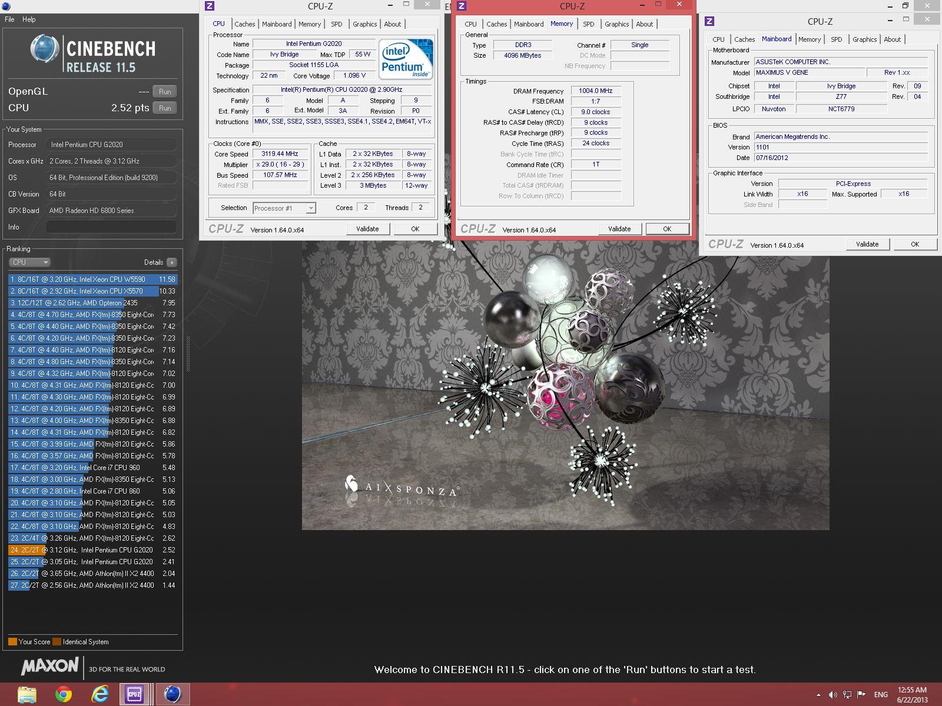The width and height of the screenshot is (942, 706).
Task: Select the AMD Opteron 2435 ranking entry
Action: [x=92, y=303]
